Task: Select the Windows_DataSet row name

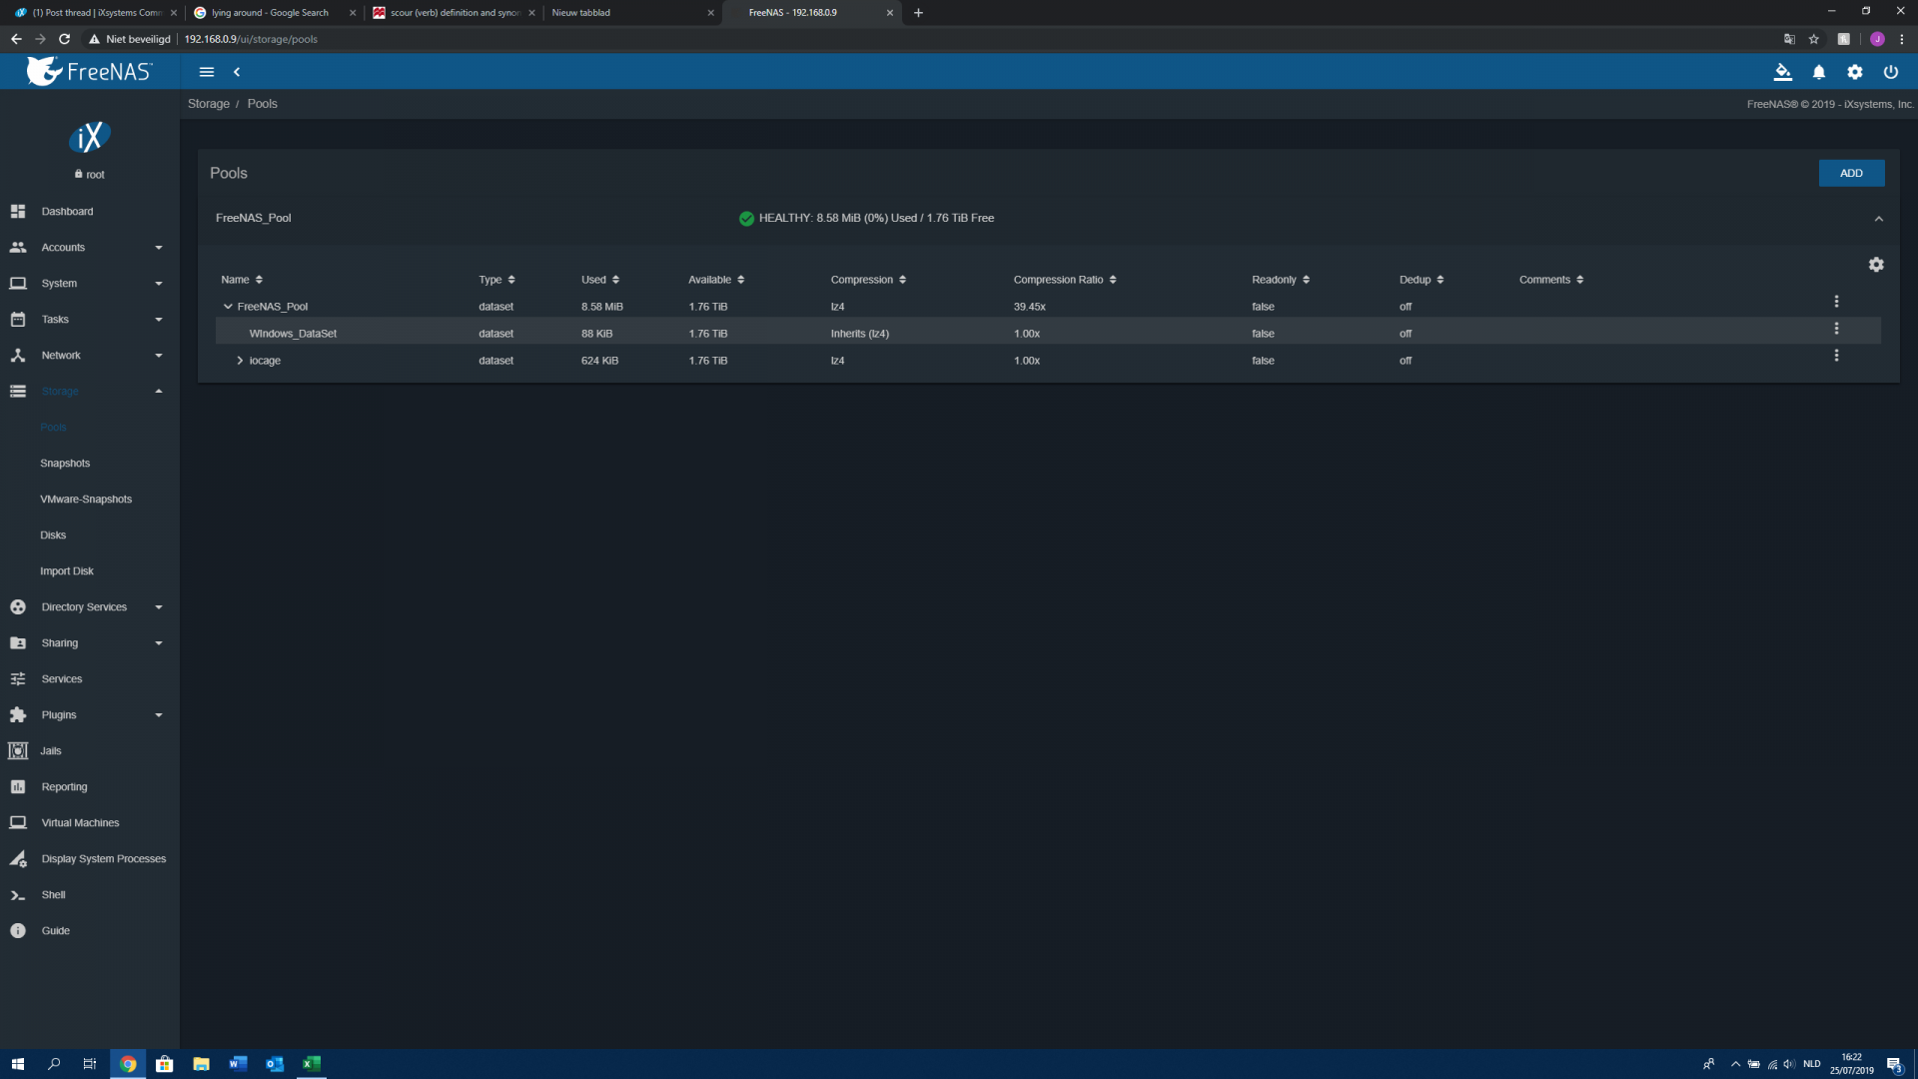Action: click(293, 334)
